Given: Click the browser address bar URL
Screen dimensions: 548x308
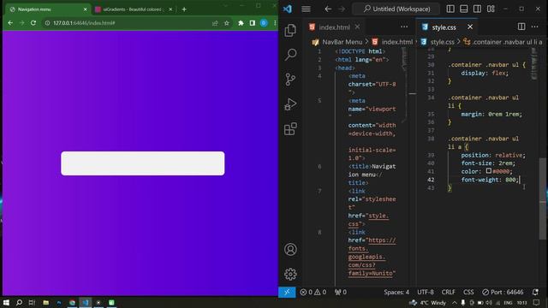Looking at the screenshot, I should 84,23.
